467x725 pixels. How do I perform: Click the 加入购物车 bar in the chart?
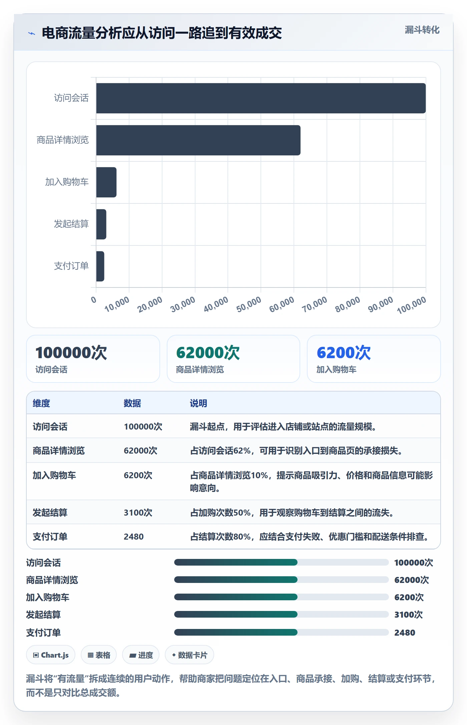pos(106,182)
